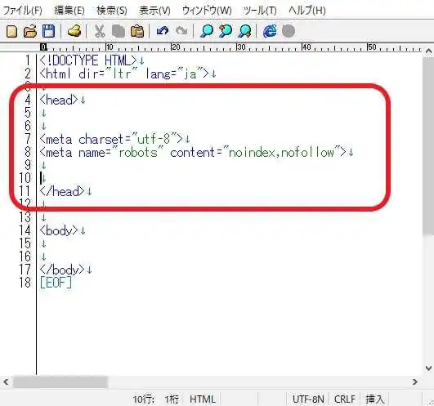The image size is (434, 406).
Task: Open a file using the folder icon
Action: [x=30, y=31]
